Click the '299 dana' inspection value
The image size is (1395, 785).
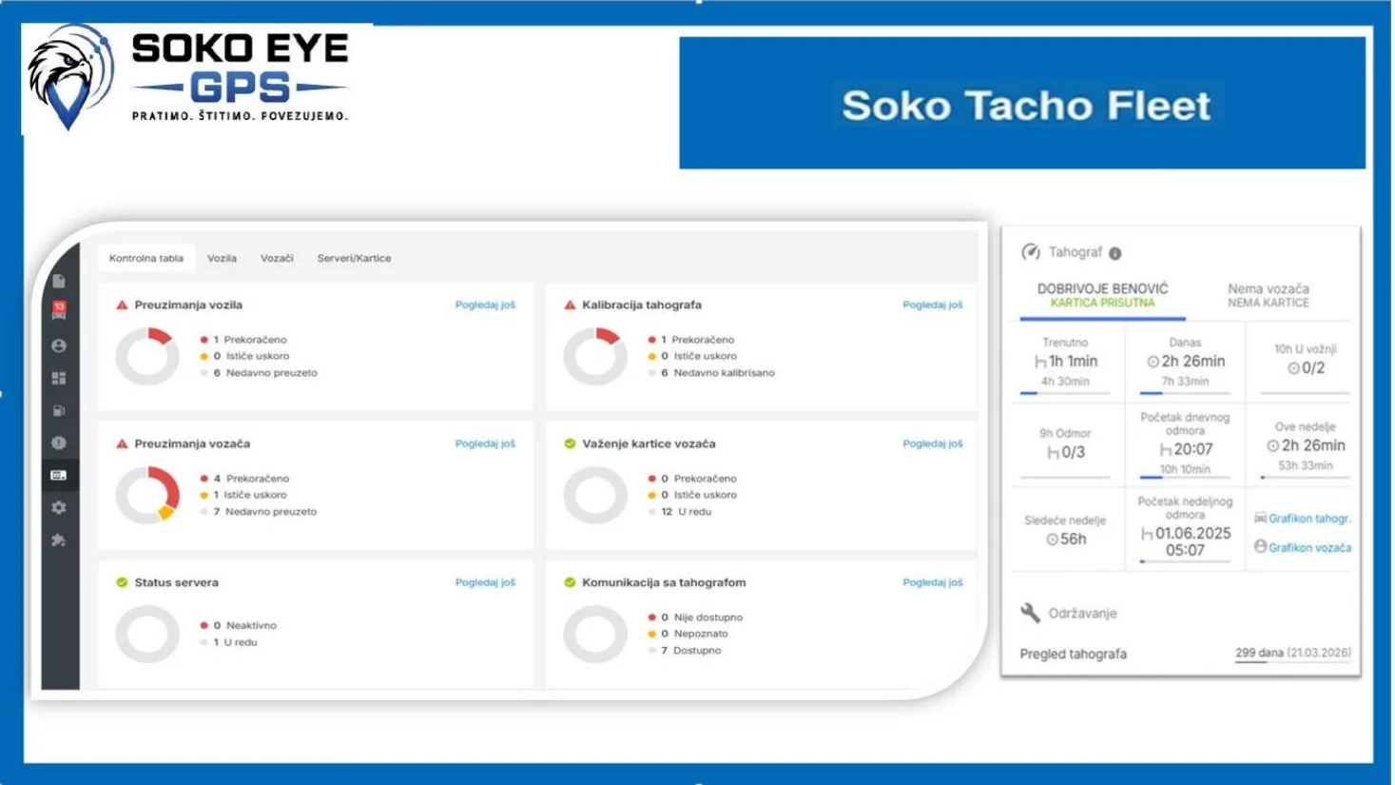[1259, 653]
